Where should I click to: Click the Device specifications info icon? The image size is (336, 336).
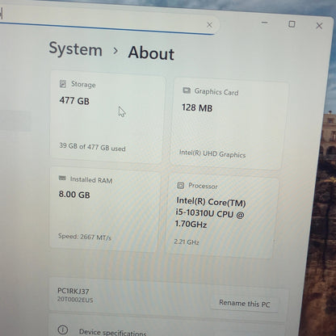63,330
